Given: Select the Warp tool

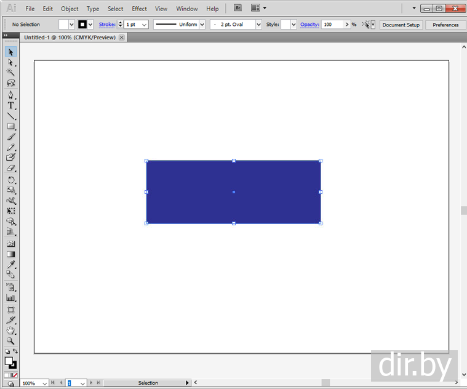Looking at the screenshot, I should 10,201.
